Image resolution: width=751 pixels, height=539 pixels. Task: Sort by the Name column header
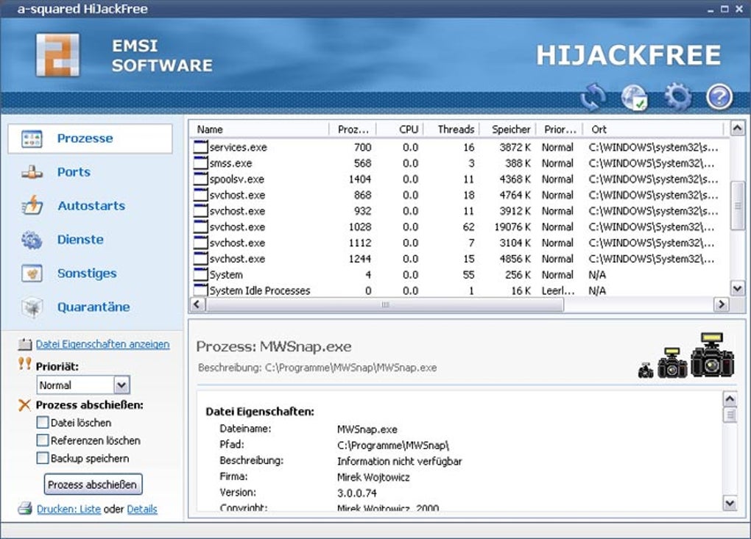(260, 129)
